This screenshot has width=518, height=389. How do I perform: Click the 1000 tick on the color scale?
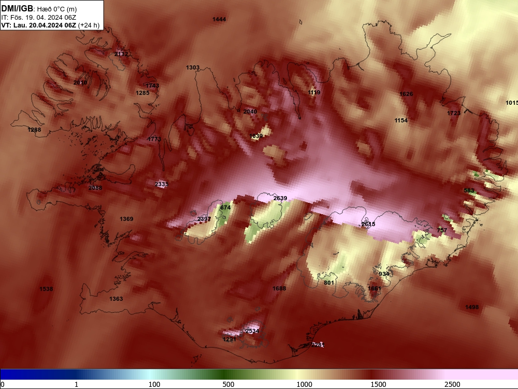pyautogui.click(x=304, y=384)
